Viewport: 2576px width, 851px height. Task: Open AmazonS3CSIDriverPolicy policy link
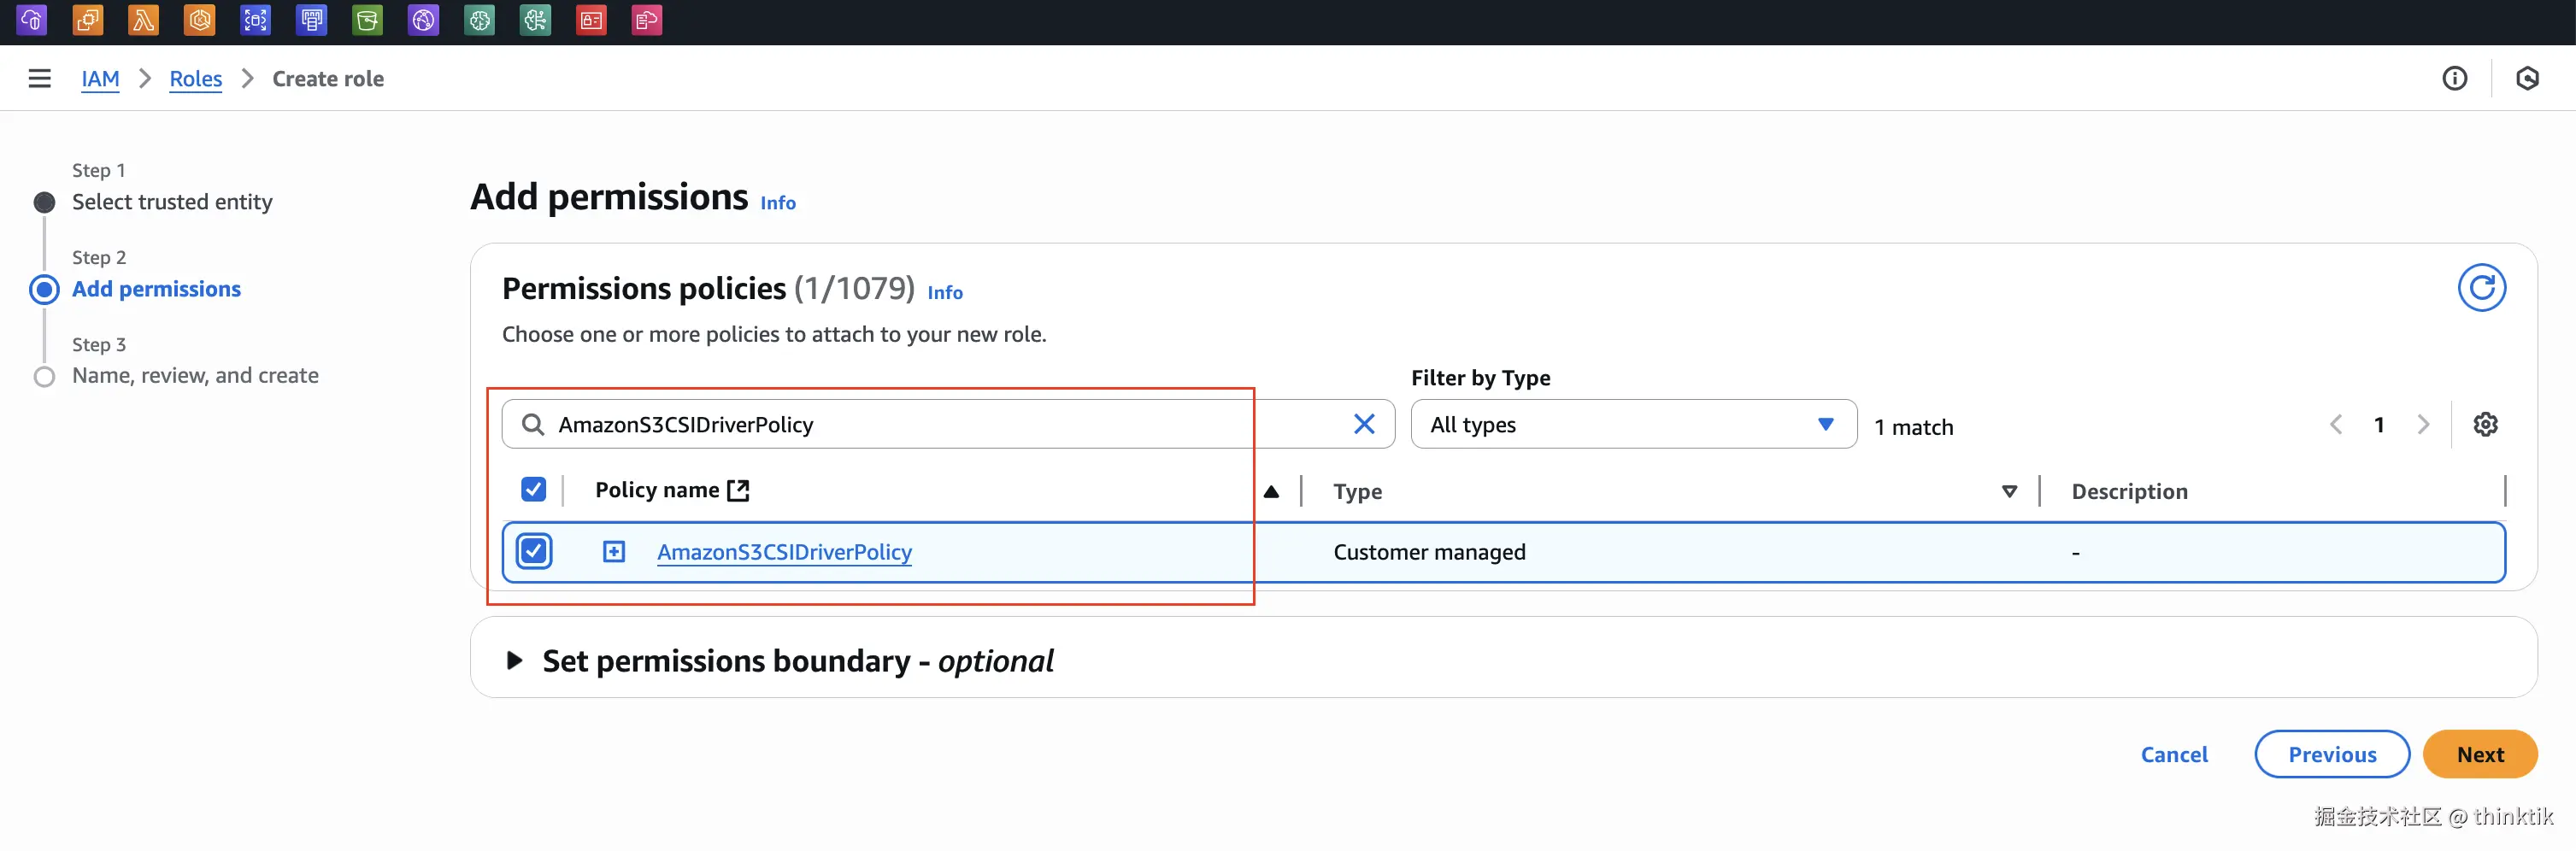784,552
